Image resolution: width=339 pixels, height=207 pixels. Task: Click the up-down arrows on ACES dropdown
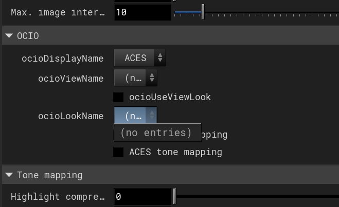[160, 59]
